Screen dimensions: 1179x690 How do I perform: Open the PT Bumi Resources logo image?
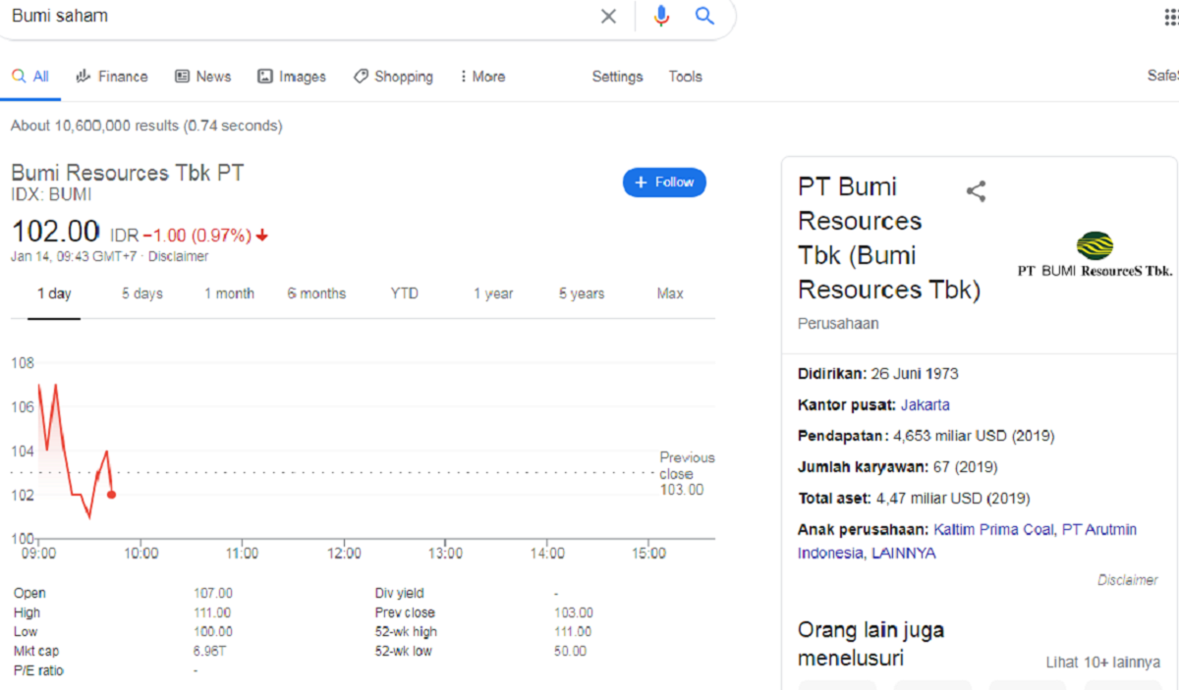click(x=1095, y=254)
